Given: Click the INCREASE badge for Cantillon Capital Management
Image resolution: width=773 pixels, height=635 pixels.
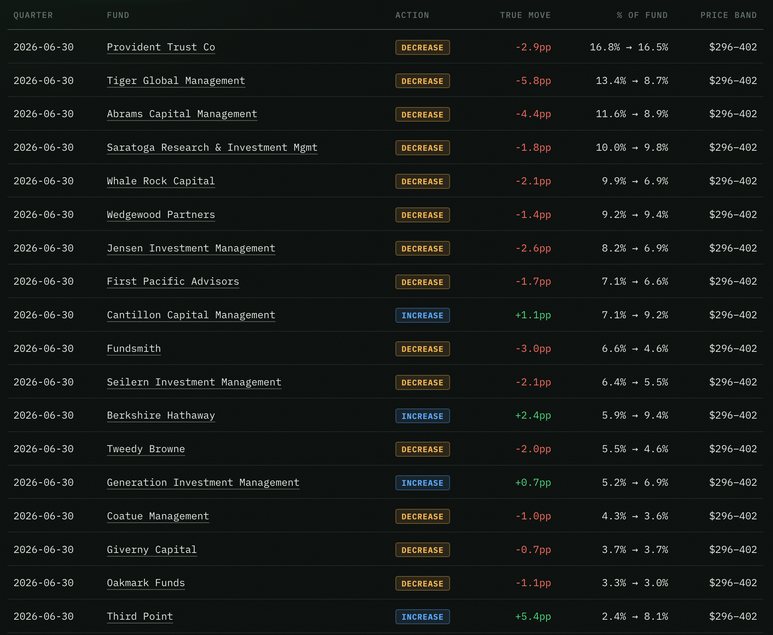Looking at the screenshot, I should pyautogui.click(x=423, y=315).
